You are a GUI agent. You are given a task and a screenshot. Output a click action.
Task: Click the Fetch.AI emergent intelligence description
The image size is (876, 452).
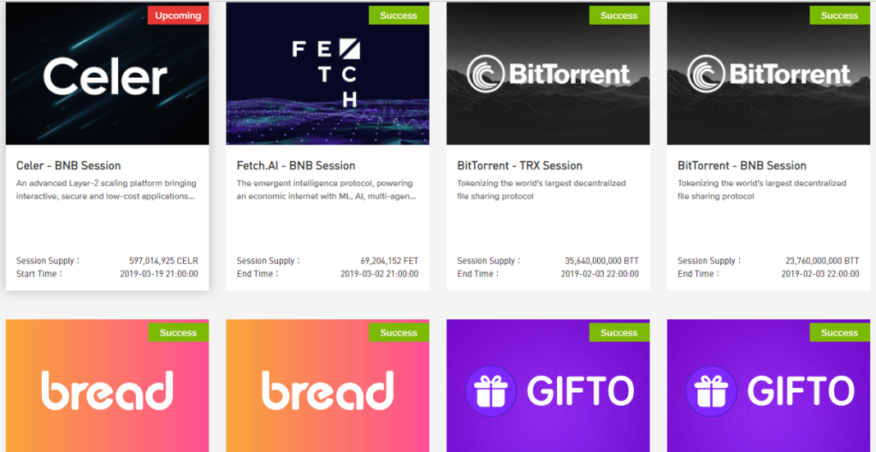[327, 190]
